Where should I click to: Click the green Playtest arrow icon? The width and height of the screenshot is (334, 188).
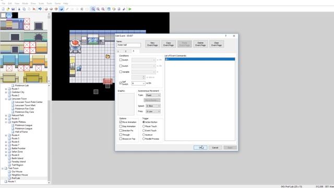[x=130, y=9]
